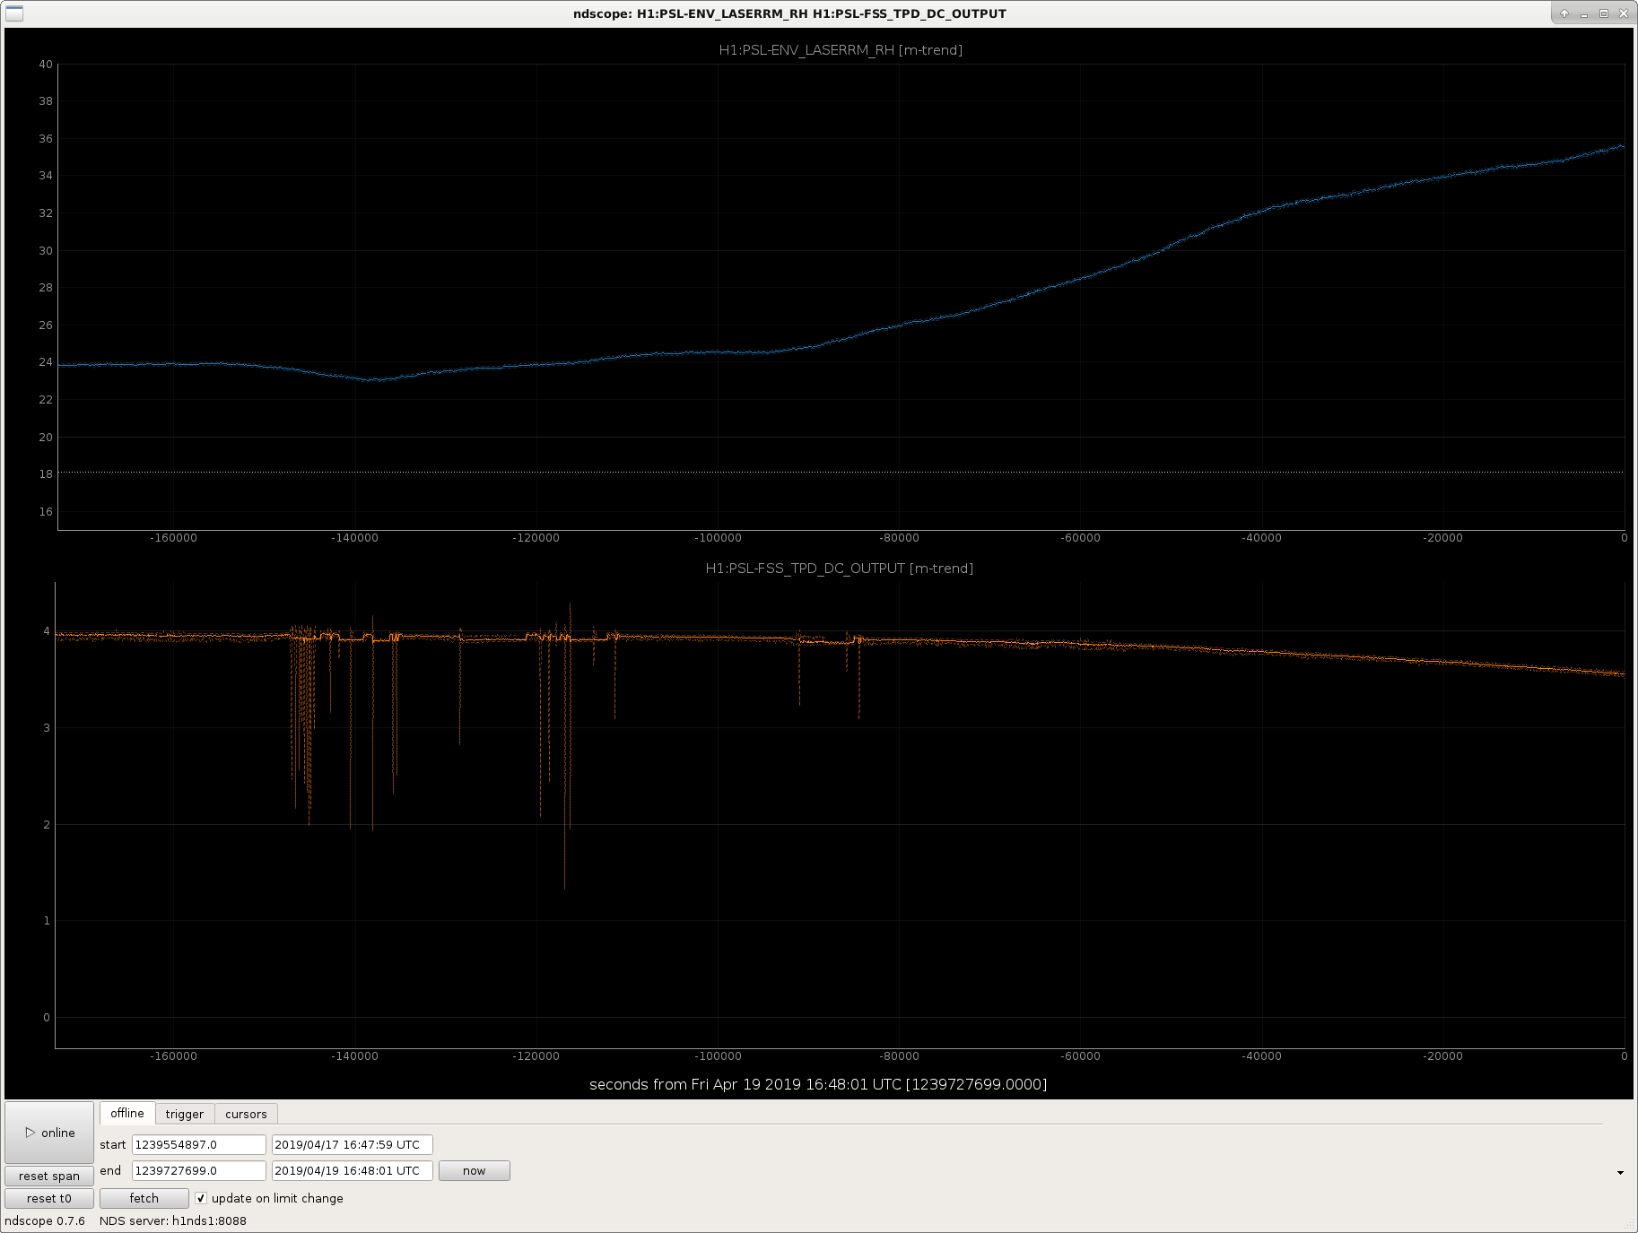
Task: Toggle update on limit change checkbox
Action: tap(201, 1198)
